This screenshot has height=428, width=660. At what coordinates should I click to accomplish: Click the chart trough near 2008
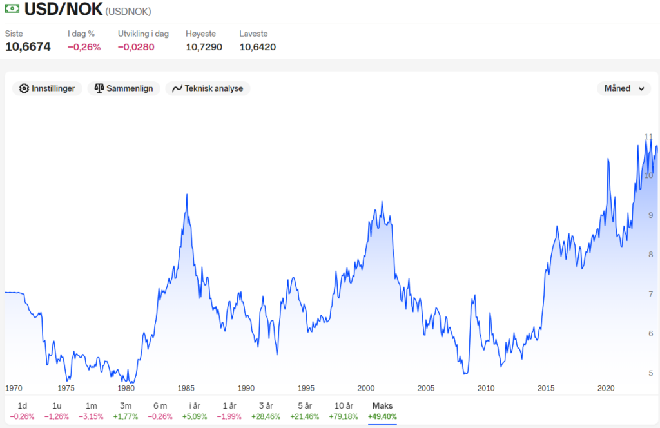coord(465,373)
